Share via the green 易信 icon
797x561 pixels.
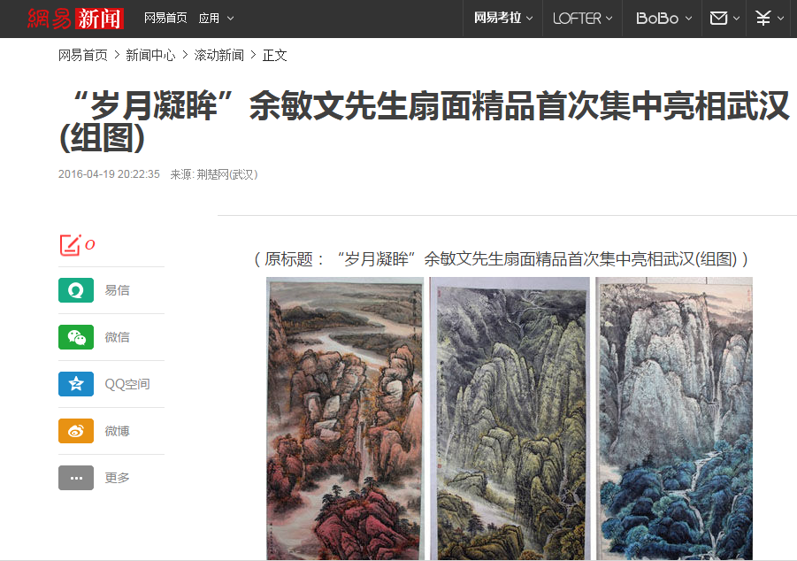(76, 290)
